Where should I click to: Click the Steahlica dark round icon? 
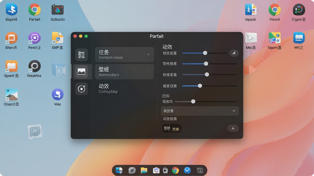point(34,66)
